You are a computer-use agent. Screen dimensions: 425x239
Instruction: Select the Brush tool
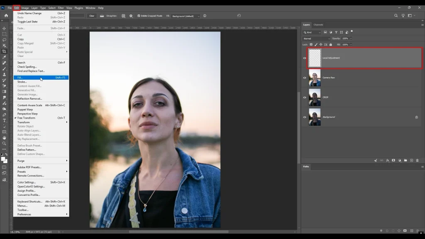click(x=4, y=68)
